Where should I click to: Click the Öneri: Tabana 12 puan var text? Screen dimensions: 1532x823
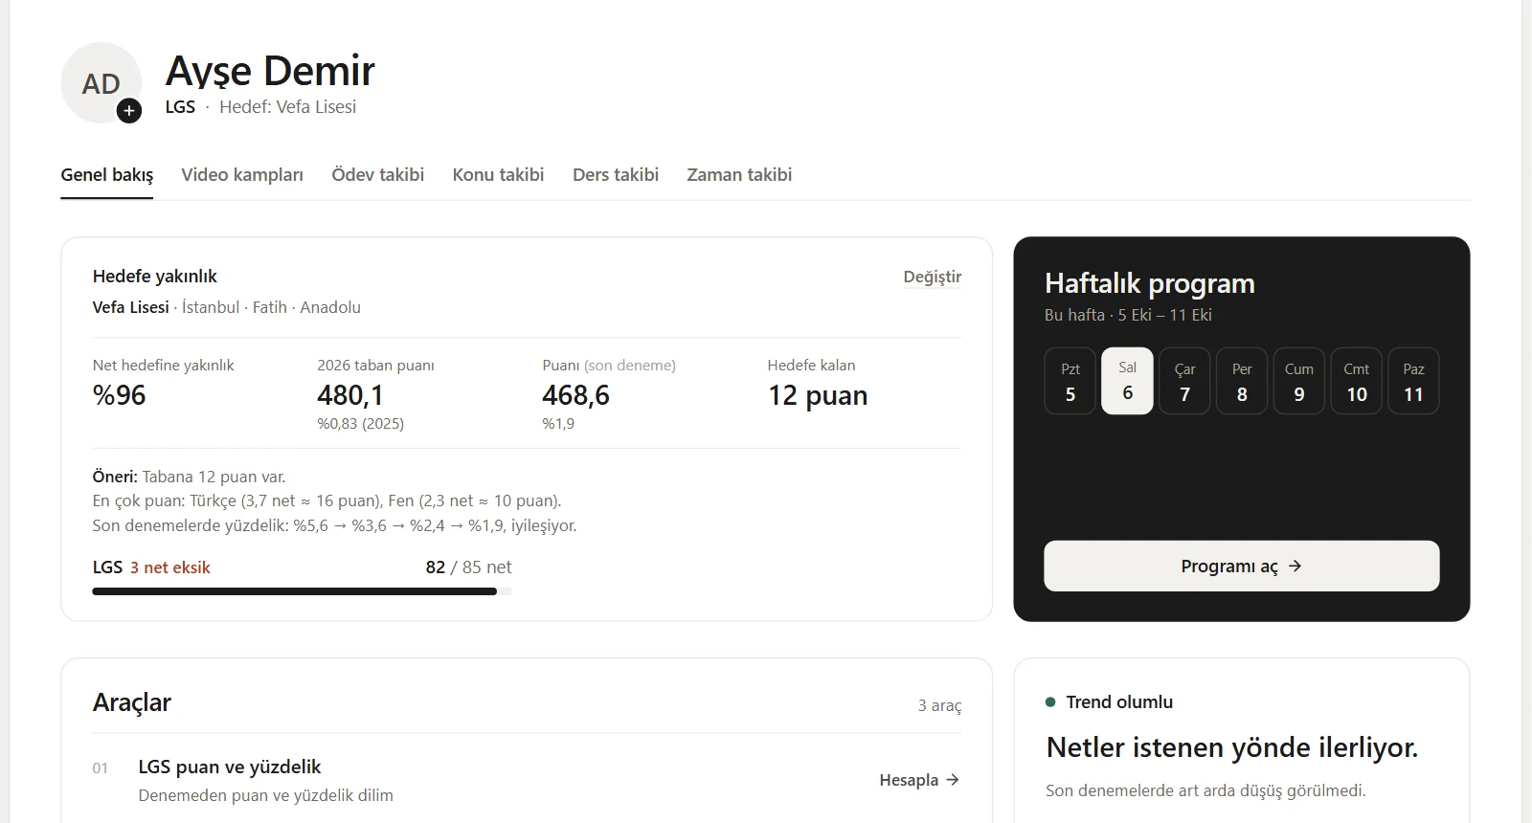coord(189,477)
